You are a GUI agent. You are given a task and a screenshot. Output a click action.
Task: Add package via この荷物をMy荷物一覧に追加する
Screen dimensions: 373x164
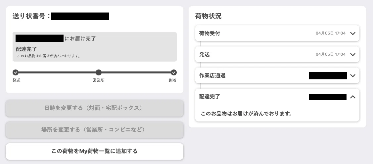pyautogui.click(x=95, y=151)
